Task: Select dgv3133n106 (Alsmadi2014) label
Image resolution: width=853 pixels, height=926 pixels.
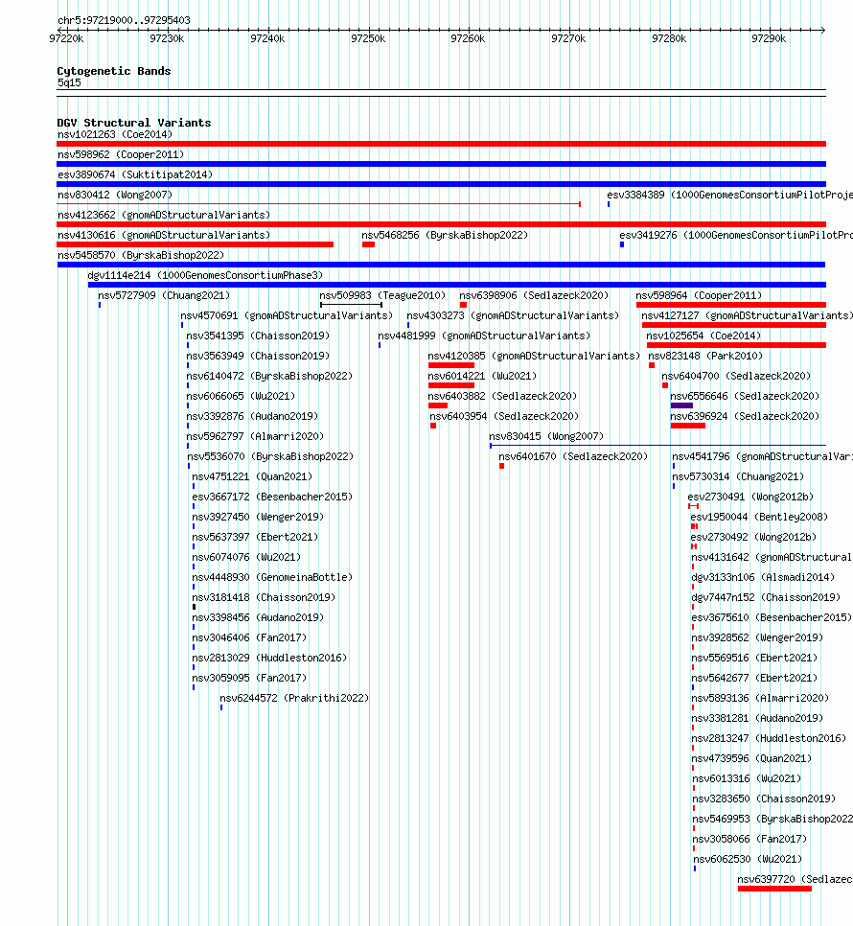Action: tap(763, 576)
